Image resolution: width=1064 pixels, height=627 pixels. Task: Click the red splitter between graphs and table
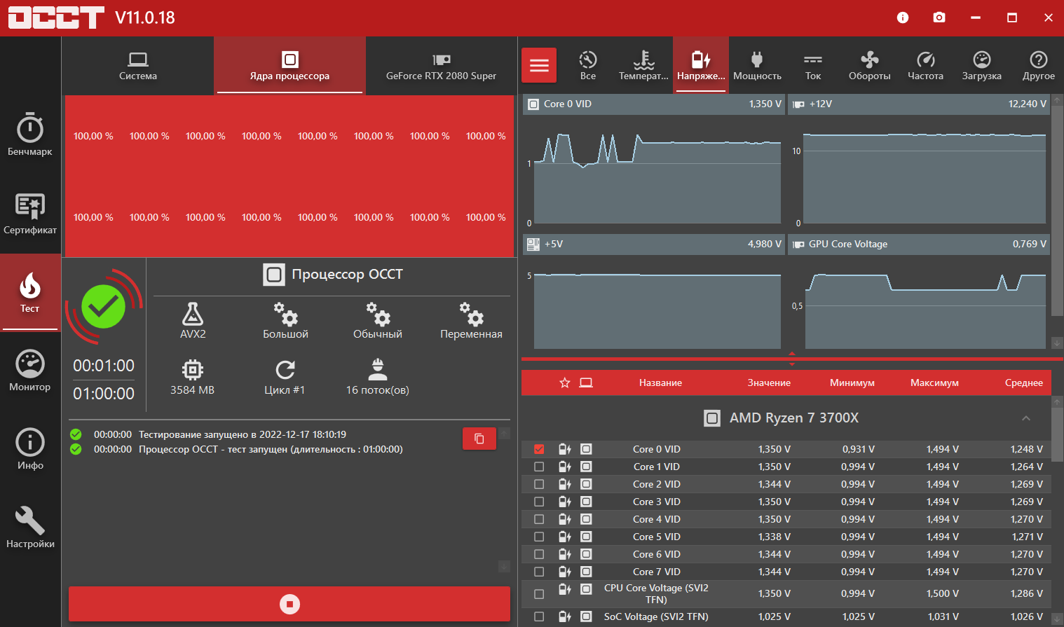792,359
